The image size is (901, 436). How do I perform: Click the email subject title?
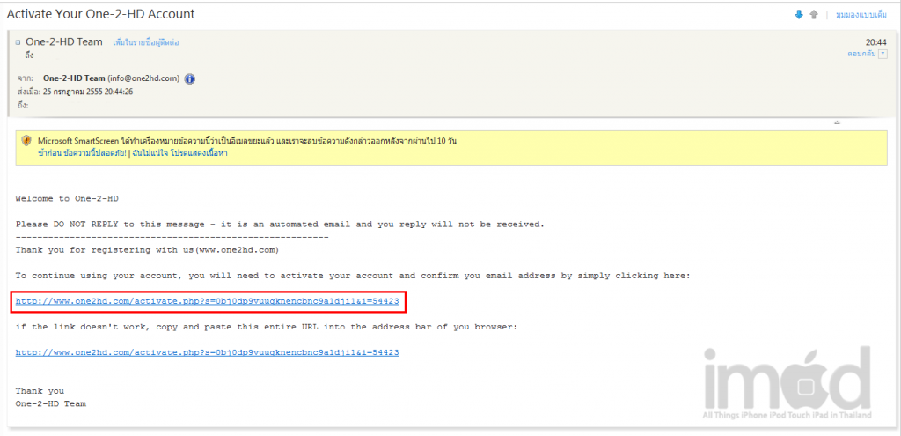(x=101, y=14)
